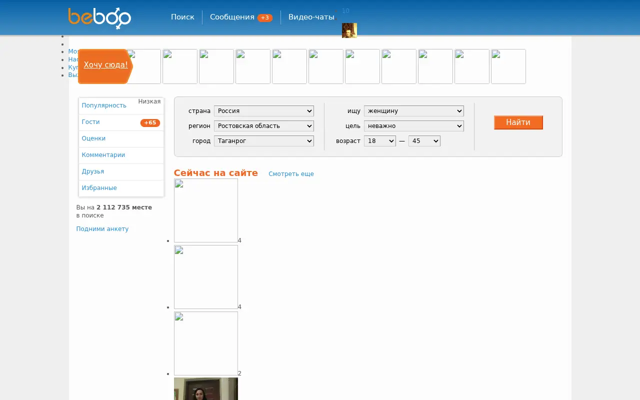Click the Хочу сюда! button

[105, 65]
